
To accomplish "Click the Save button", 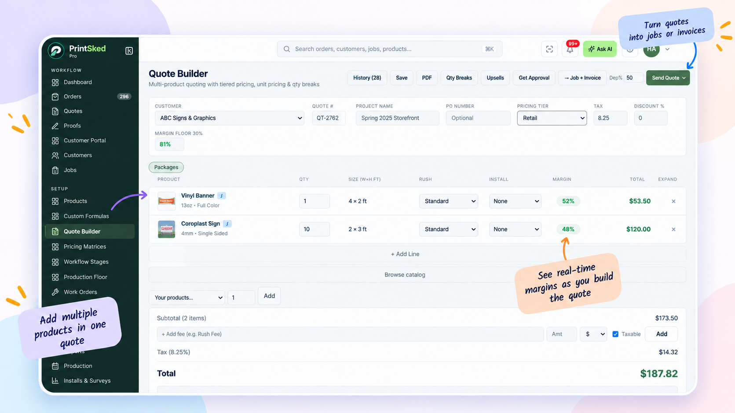I will tap(402, 78).
